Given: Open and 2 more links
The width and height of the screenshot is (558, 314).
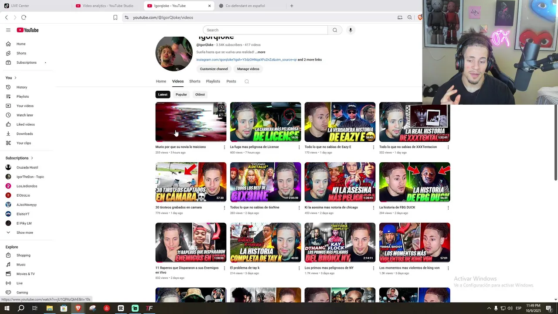Looking at the screenshot, I should [310, 60].
